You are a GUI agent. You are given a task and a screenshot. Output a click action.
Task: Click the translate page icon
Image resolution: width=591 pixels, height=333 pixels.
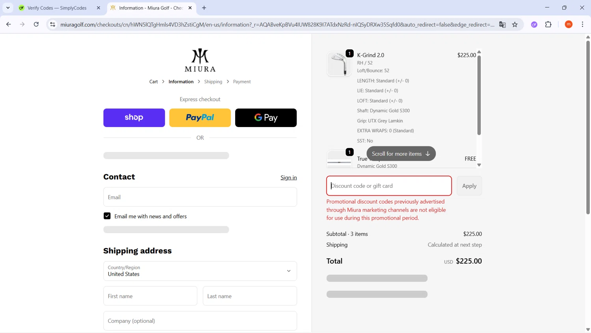pos(502,24)
